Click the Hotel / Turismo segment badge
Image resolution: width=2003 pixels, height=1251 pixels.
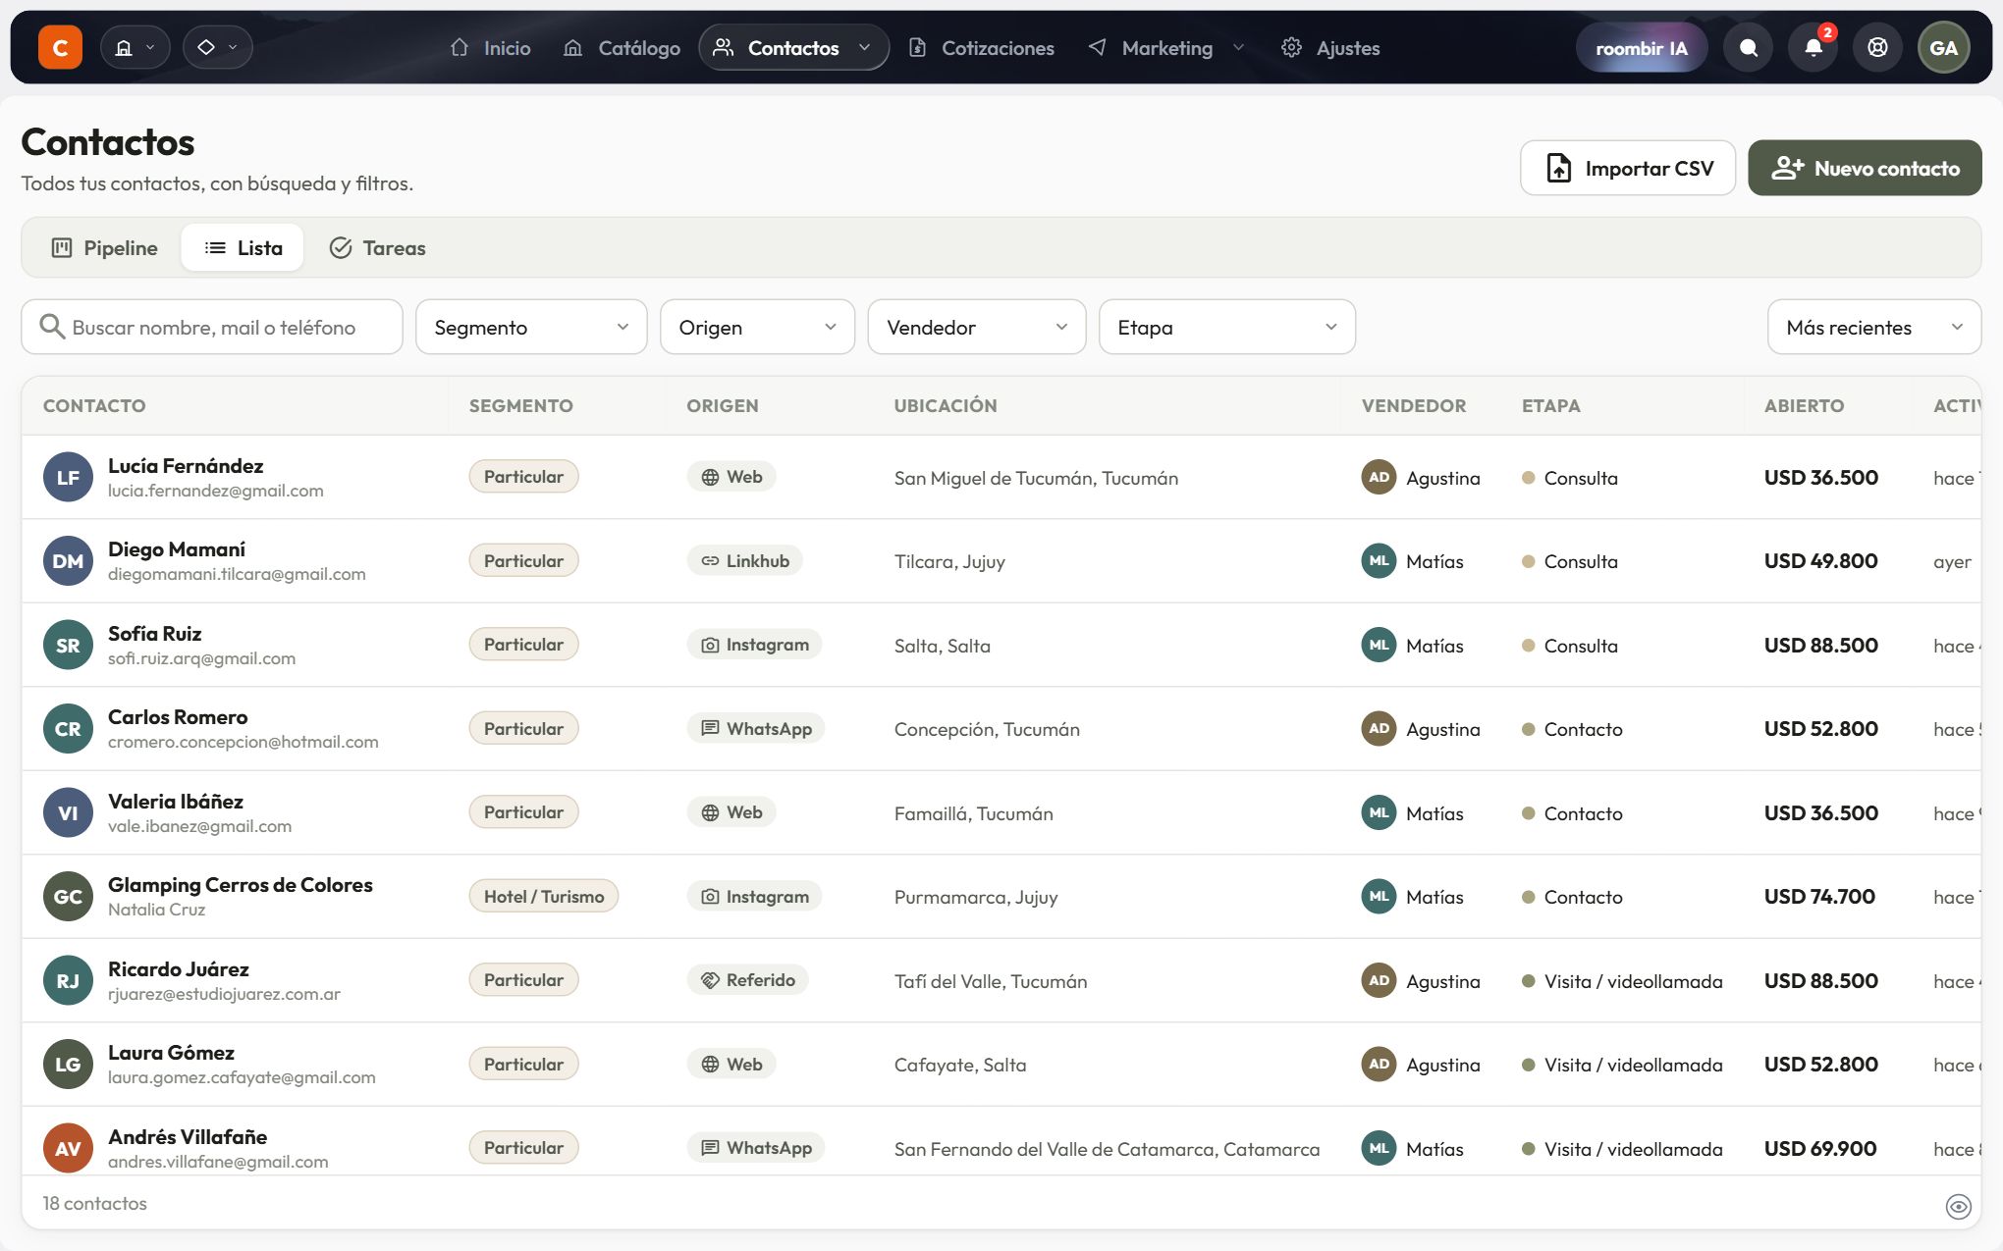coord(544,896)
